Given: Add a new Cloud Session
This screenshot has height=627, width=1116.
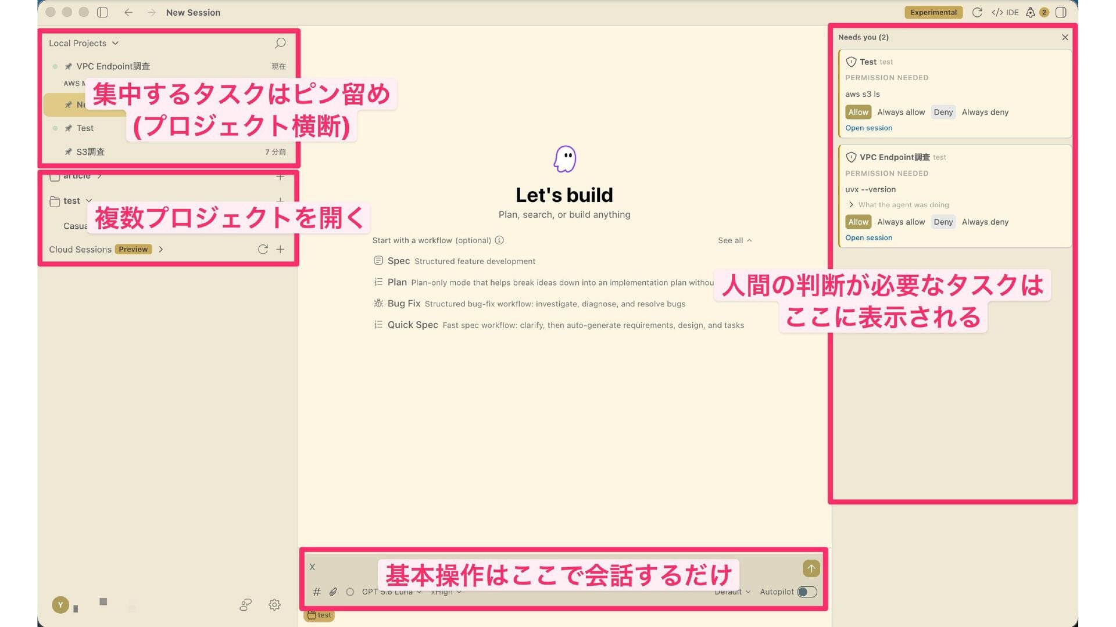Looking at the screenshot, I should [280, 249].
